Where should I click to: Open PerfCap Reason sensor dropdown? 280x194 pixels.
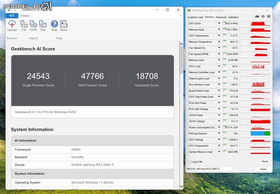coord(219,133)
